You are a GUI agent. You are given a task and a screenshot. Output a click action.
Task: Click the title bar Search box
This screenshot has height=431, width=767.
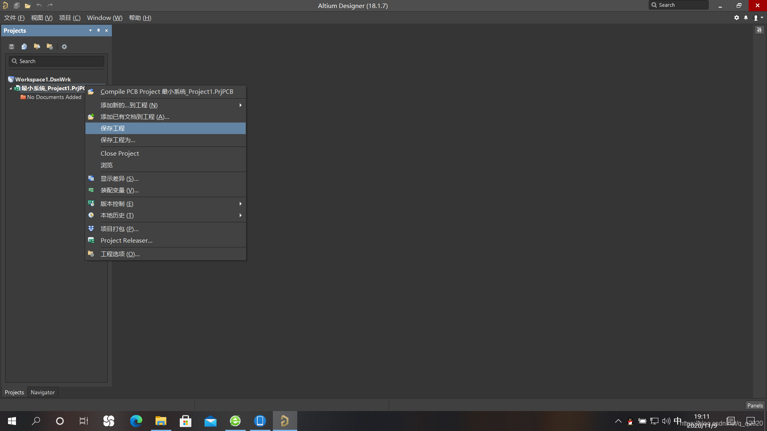pos(679,5)
